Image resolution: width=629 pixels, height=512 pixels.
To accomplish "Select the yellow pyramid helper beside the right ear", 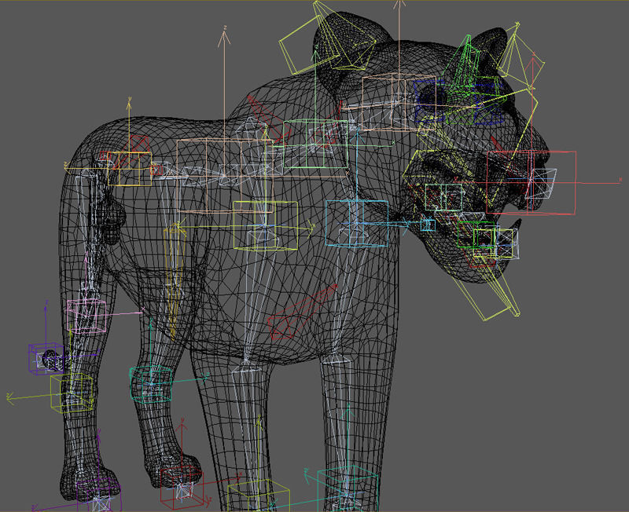I will 520,56.
